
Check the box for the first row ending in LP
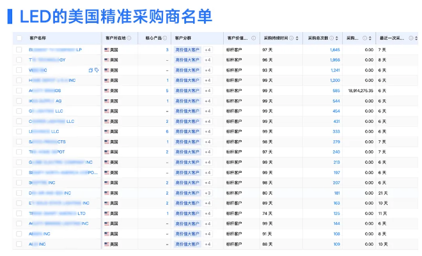coord(19,49)
